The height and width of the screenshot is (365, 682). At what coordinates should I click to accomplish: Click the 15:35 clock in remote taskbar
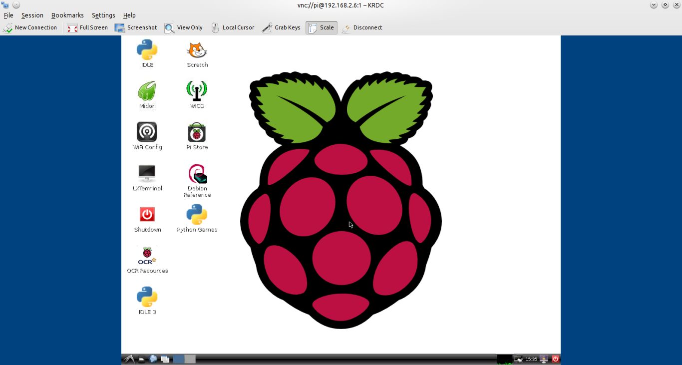531,359
